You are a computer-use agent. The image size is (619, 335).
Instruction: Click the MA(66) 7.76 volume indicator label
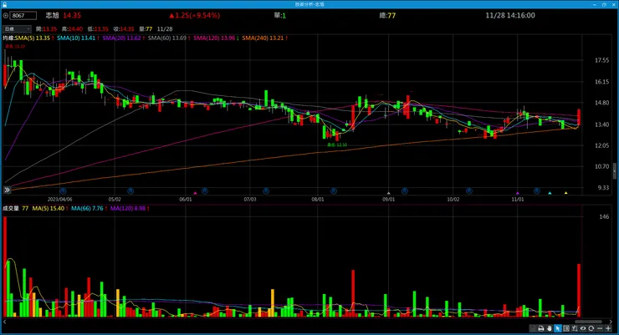point(89,209)
